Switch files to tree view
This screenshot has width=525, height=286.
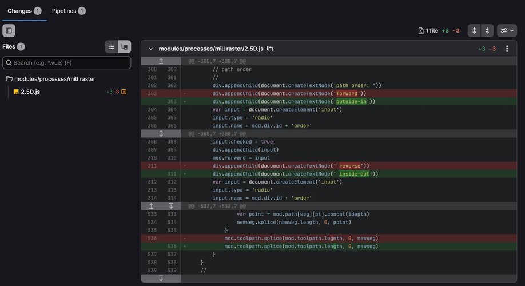coord(125,46)
